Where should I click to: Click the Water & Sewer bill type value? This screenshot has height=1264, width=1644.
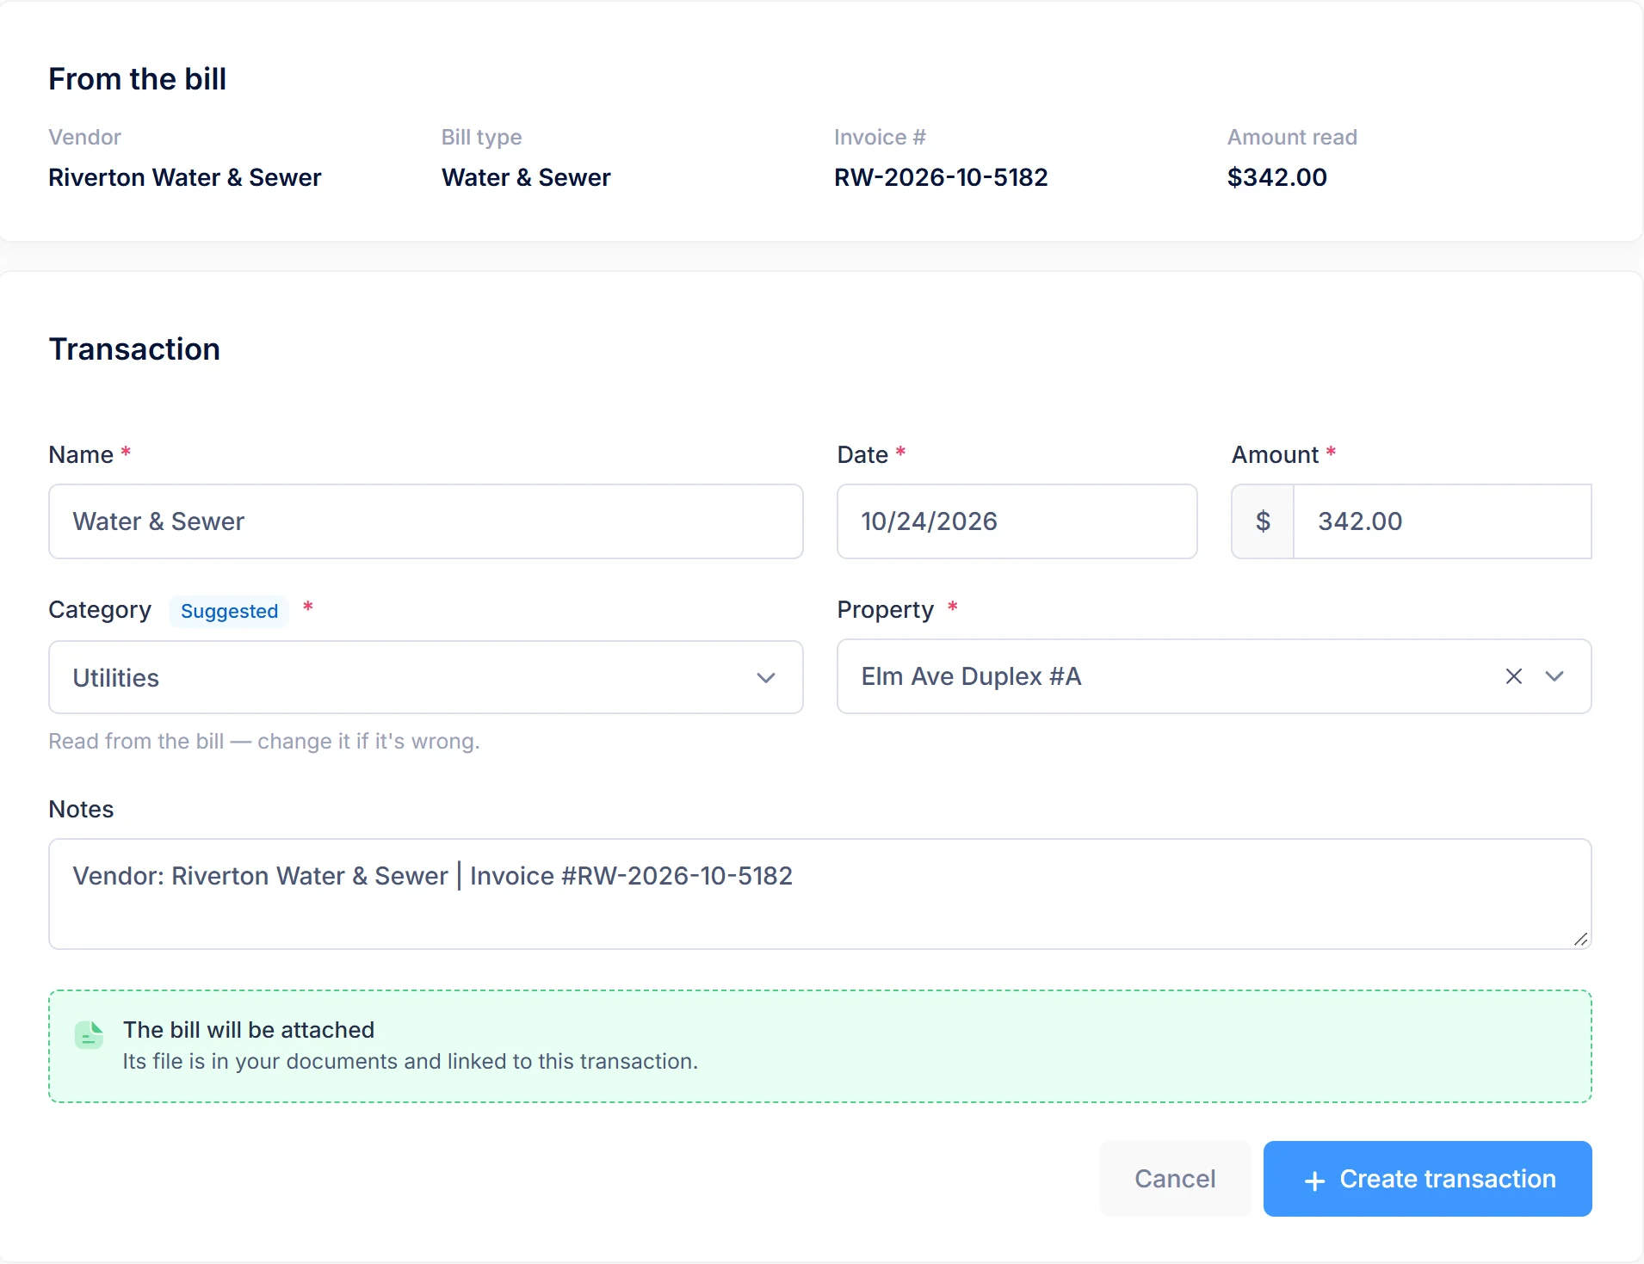pyautogui.click(x=526, y=177)
